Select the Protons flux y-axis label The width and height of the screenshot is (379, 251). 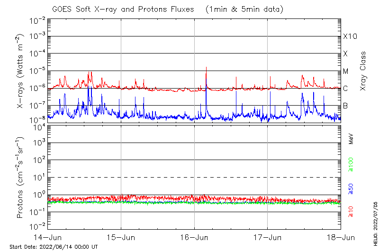tap(20, 178)
